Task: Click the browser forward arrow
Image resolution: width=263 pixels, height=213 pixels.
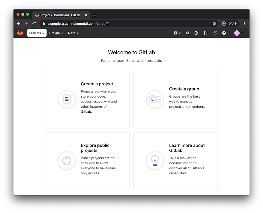Action: tap(26, 24)
